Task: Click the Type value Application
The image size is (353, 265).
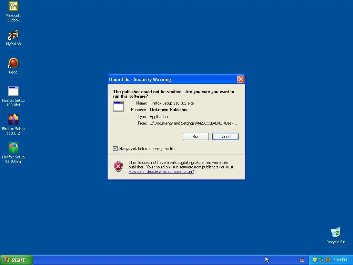Action: (159, 117)
